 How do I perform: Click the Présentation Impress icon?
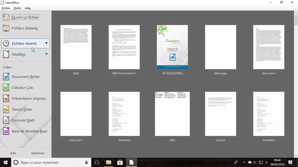click(6, 99)
